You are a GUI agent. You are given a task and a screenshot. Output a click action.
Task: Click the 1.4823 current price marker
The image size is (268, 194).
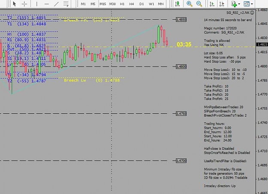(262, 45)
